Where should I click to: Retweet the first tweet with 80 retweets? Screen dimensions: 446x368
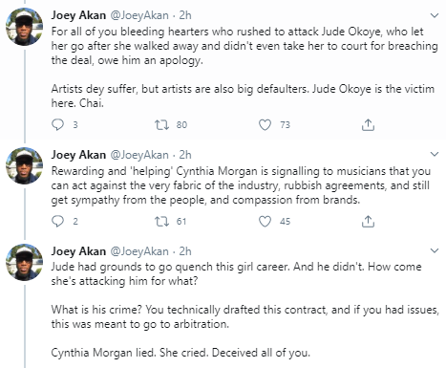161,125
